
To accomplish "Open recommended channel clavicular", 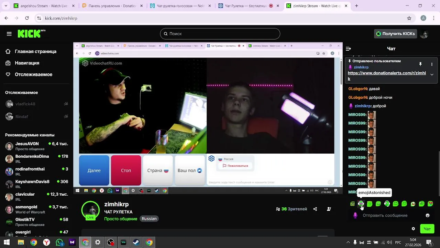I will [x=36, y=197].
